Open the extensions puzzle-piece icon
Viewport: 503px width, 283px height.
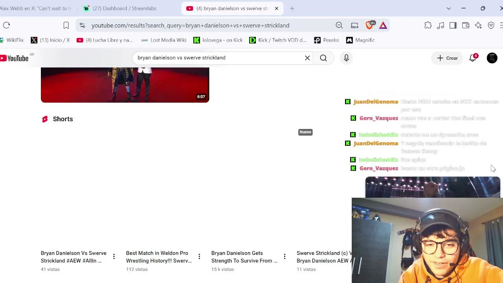pos(428,26)
